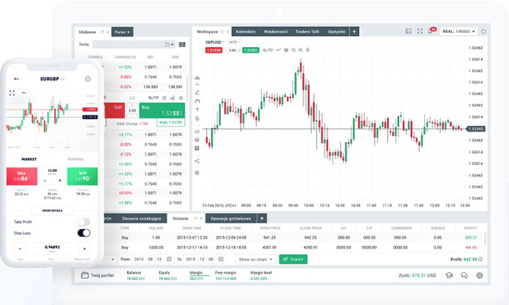Click the fullscreen icon in top bar

420,32
